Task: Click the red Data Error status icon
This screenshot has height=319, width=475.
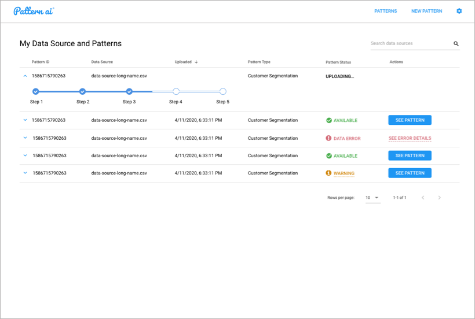Action: pos(328,139)
